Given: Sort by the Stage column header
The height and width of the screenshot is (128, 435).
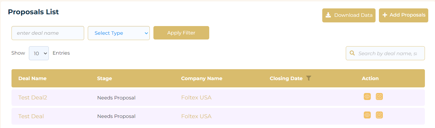Looking at the screenshot, I should pyautogui.click(x=104, y=78).
